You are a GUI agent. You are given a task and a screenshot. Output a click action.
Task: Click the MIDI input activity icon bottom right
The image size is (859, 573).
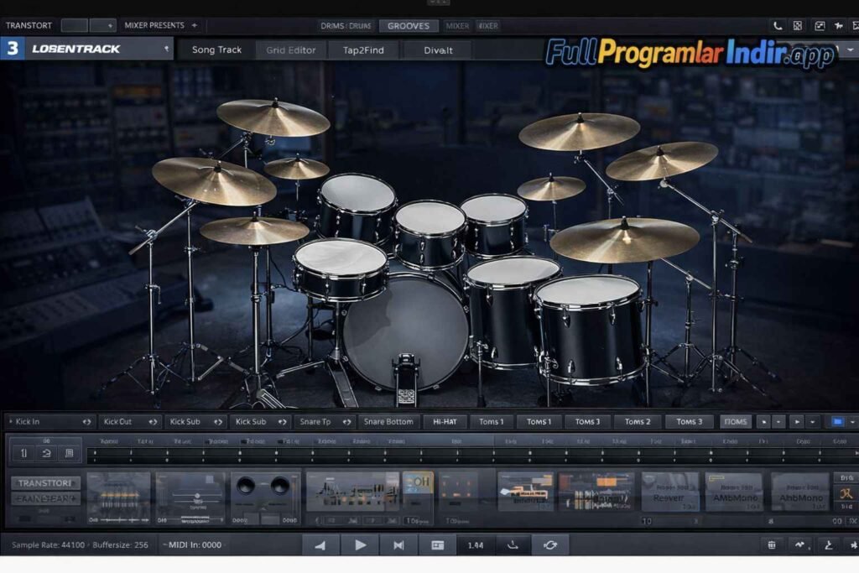coord(801,544)
